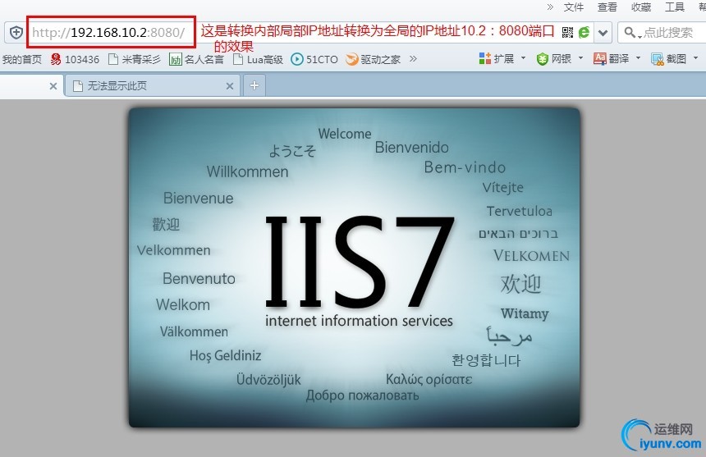This screenshot has height=457, width=706.
Task: Open the 驱动之家 bookmark
Action: point(373,59)
